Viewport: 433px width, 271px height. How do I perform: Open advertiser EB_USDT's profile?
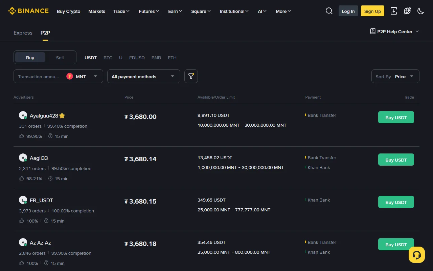(x=41, y=200)
